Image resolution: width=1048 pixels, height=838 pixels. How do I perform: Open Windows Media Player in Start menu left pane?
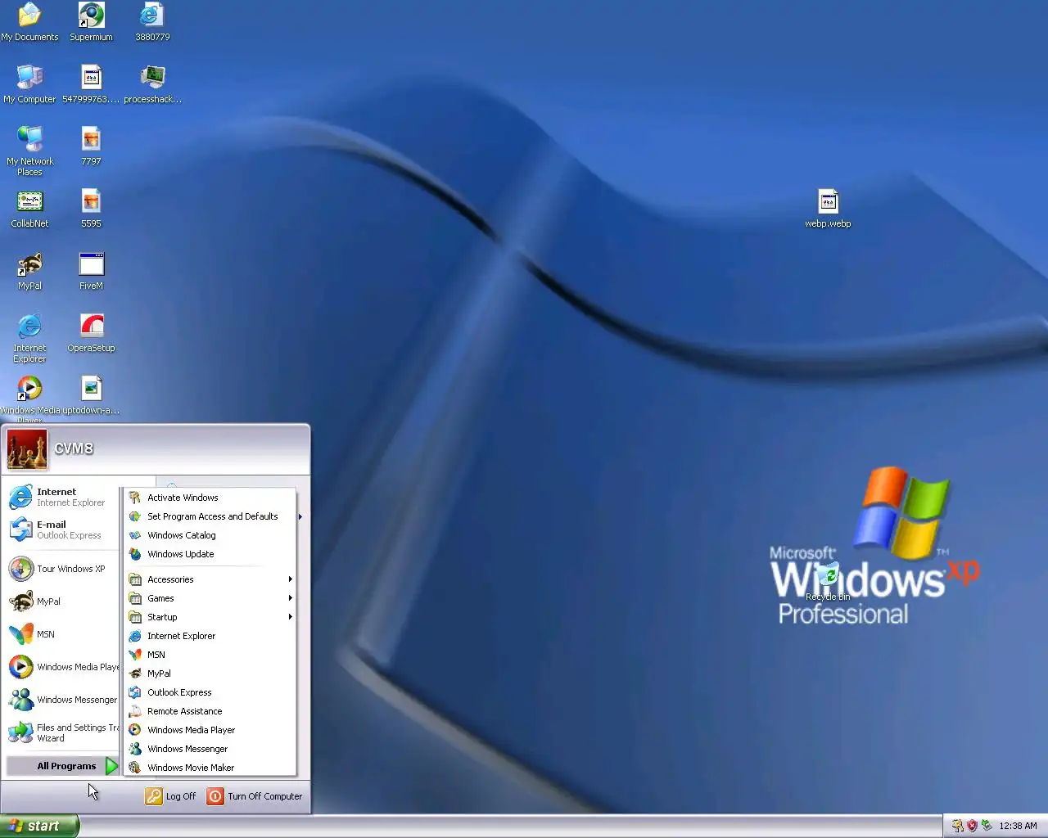[62, 667]
